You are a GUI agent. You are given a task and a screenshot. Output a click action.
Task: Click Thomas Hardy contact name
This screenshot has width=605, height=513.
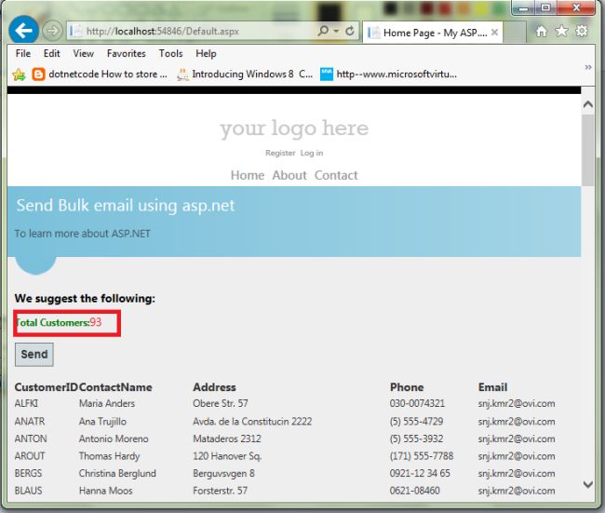pos(109,456)
